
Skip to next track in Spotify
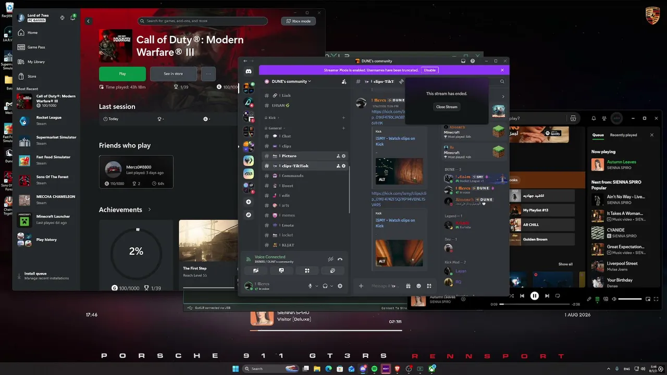click(547, 296)
